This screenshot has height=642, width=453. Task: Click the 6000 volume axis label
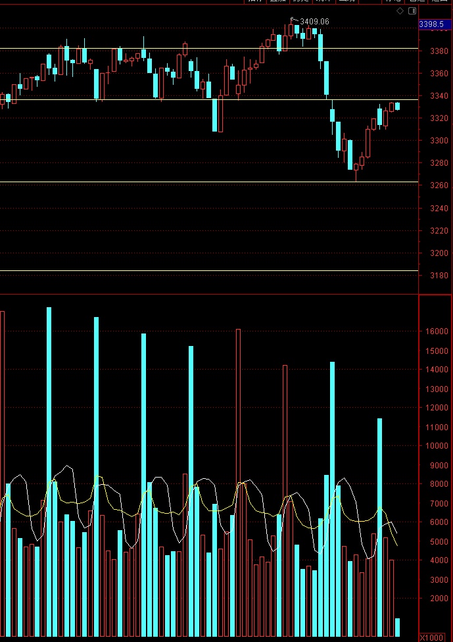[439, 522]
